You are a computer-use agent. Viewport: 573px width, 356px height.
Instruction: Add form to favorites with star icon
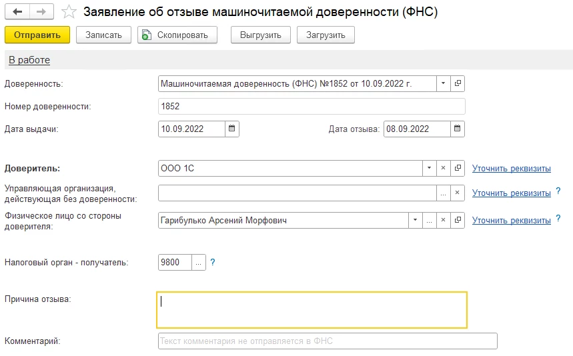(68, 12)
